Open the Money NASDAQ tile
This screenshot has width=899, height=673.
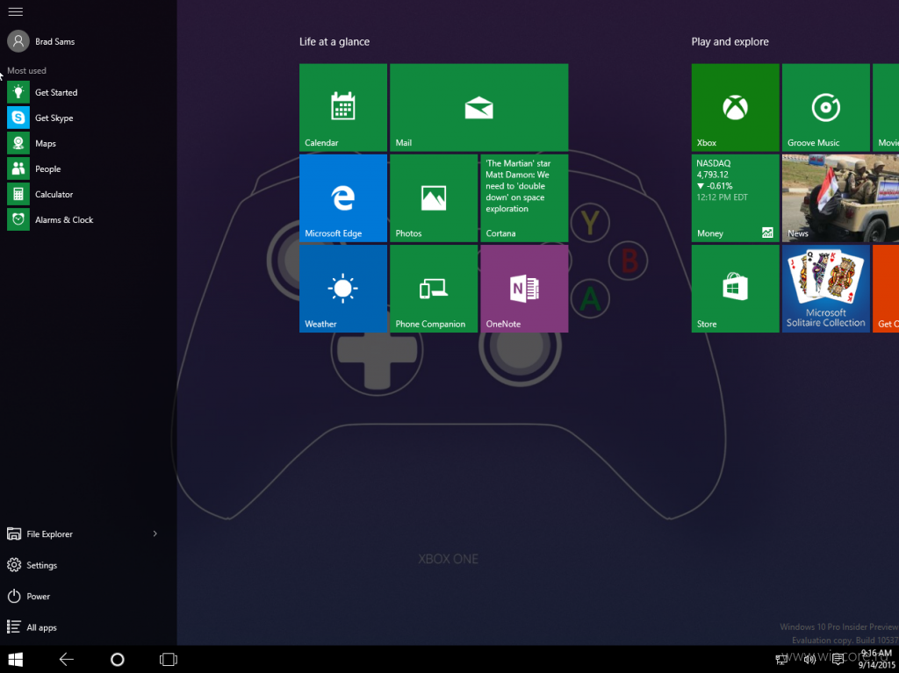coord(735,197)
